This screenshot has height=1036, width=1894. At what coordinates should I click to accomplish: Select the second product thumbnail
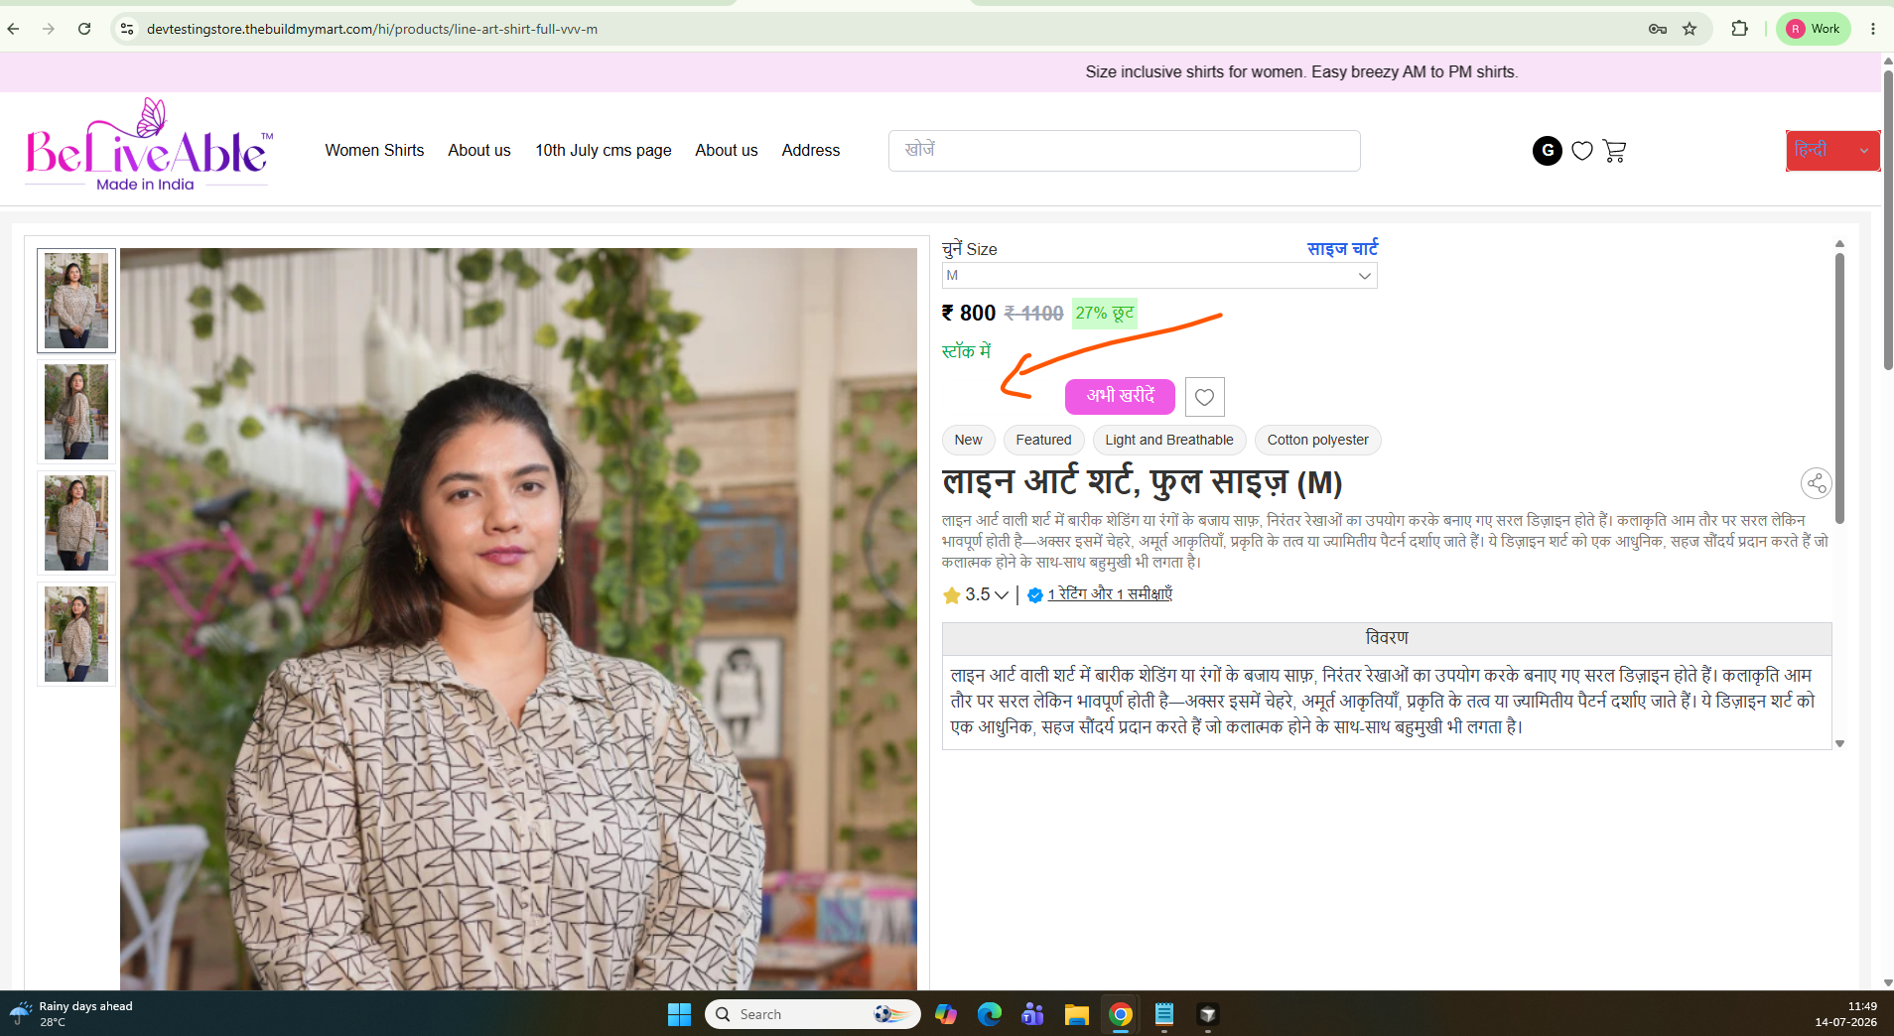tap(76, 412)
